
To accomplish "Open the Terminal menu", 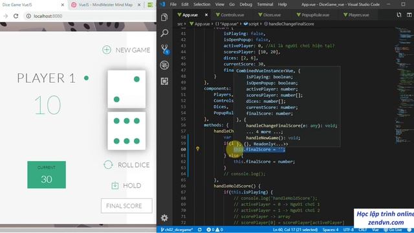I will [265, 5].
